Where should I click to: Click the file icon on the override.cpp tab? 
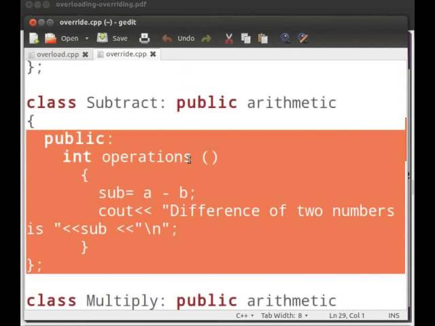101,54
